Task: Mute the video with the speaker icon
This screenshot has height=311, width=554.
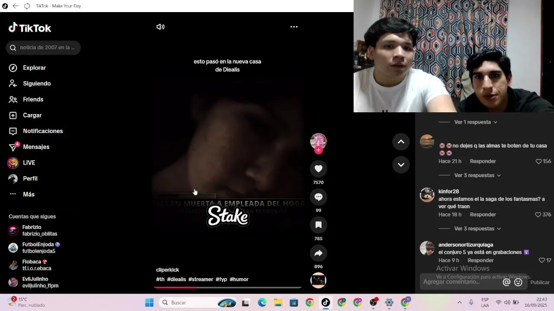Action: (x=160, y=27)
